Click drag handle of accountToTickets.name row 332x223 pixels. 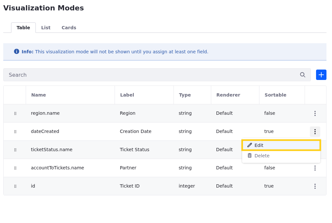click(15, 168)
